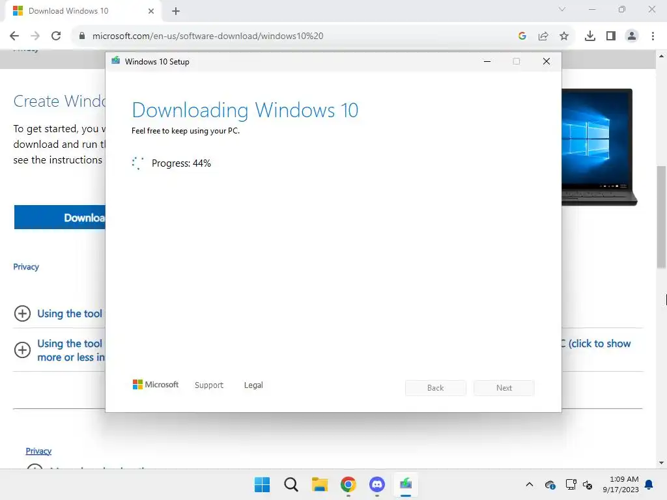The height and width of the screenshot is (500, 667).
Task: Open the Windows Start menu
Action: 262,484
